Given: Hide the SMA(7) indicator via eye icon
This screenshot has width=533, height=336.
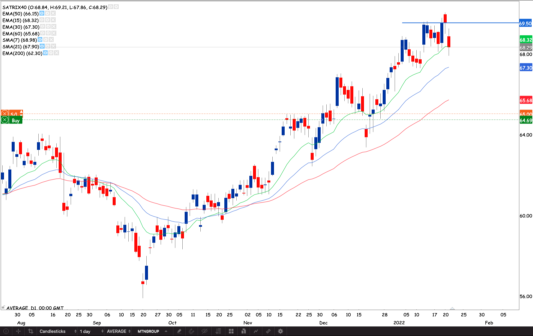Looking at the screenshot, I should coord(40,40).
